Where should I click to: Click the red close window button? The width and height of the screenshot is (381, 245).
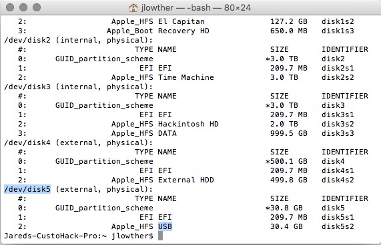10,7
